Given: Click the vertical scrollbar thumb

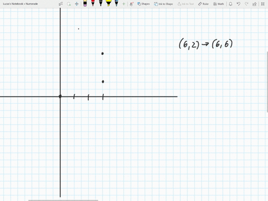Looking at the screenshot, I should [267, 82].
